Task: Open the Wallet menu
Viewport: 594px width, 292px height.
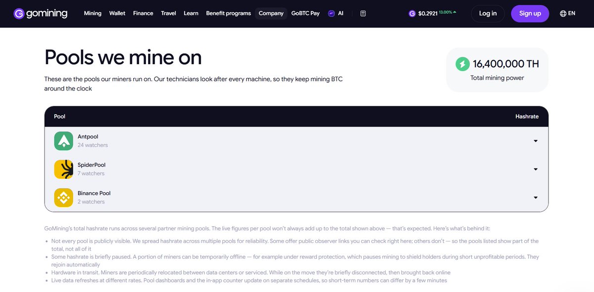Action: (117, 13)
